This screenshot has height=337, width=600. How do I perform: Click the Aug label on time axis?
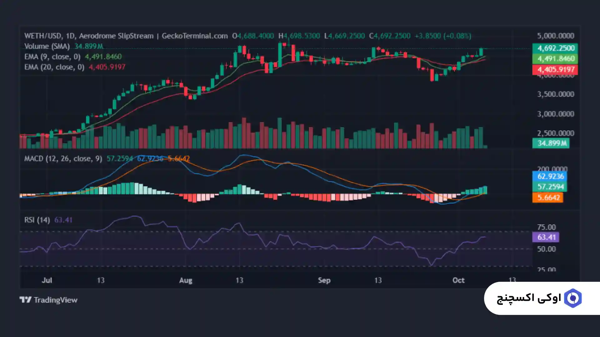point(185,280)
